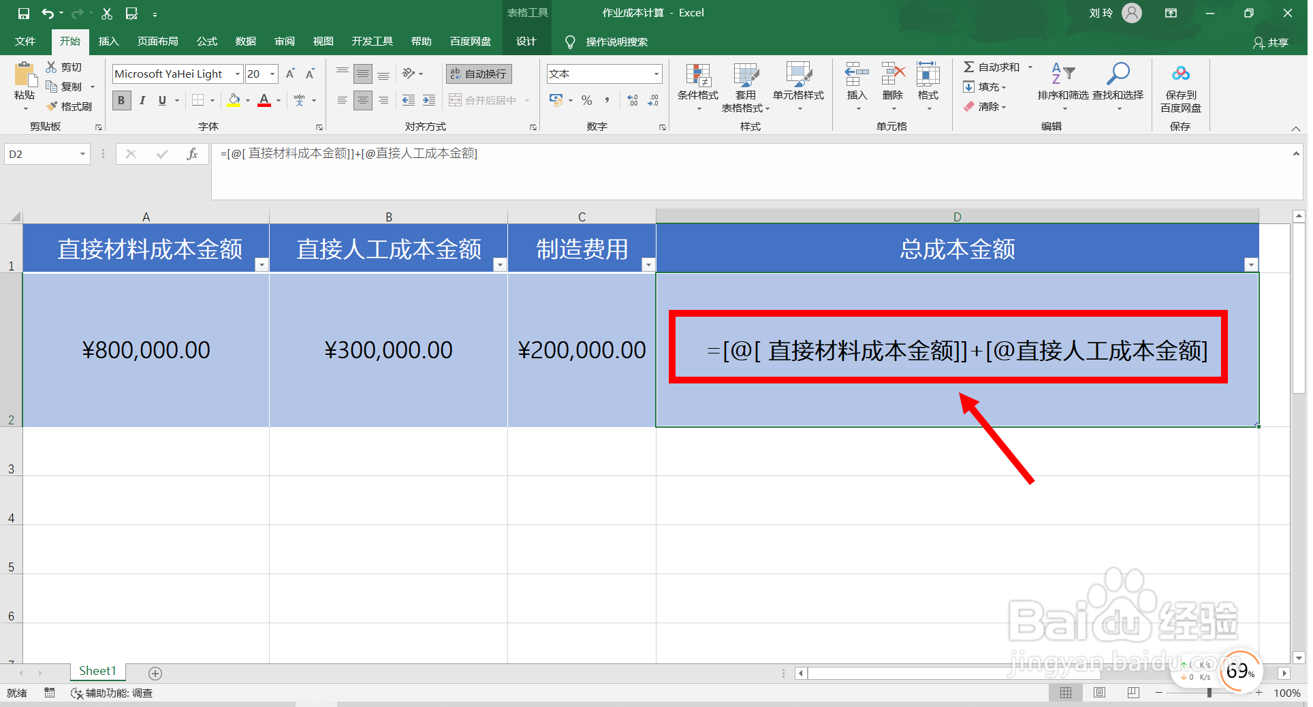
Task: Increase indent in alignment group
Action: click(428, 100)
